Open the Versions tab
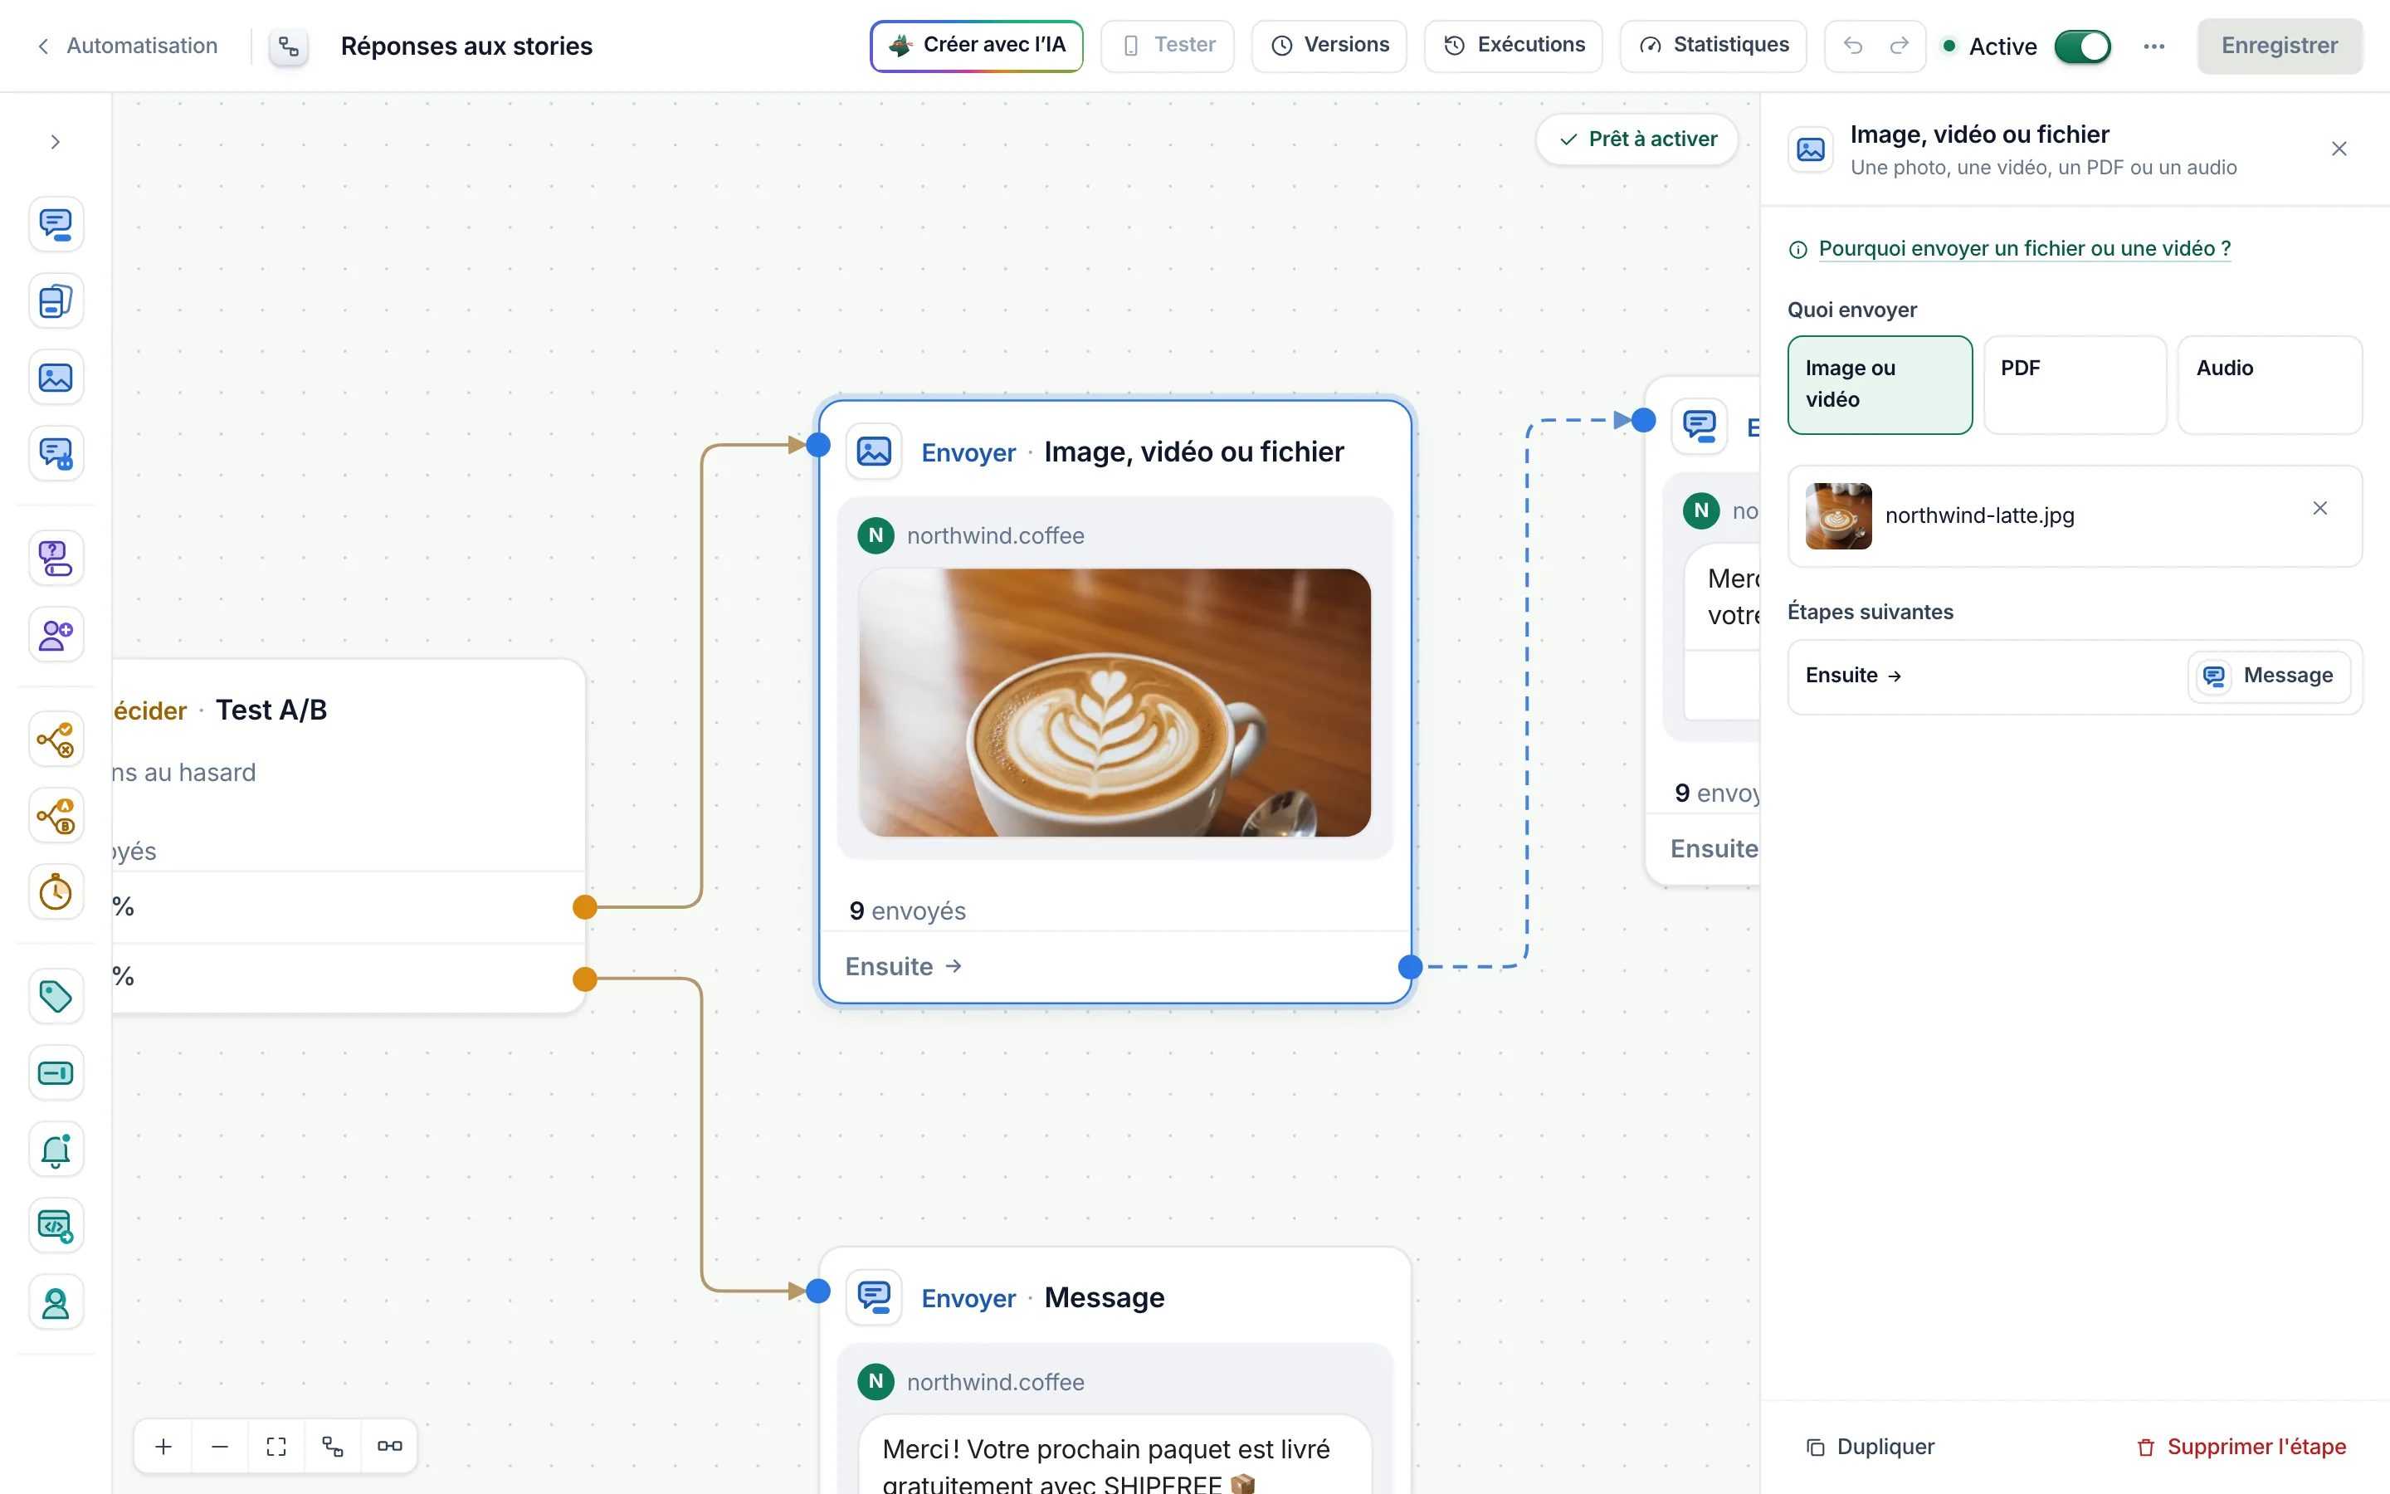Image resolution: width=2390 pixels, height=1494 pixels. 1329,46
